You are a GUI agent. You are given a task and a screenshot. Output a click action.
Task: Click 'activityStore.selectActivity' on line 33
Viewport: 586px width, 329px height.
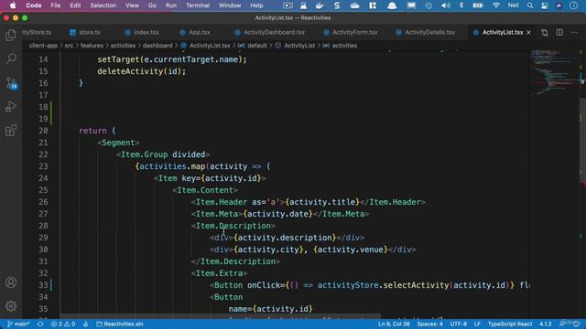click(x=383, y=285)
